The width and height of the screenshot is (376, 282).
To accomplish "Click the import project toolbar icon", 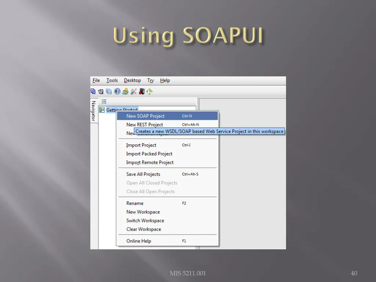I will tap(101, 91).
